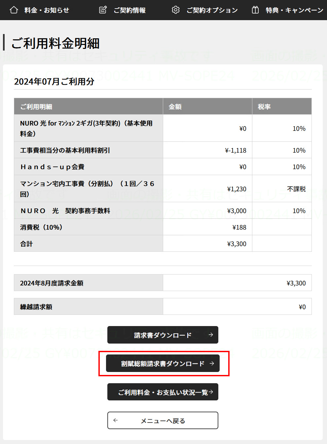This screenshot has width=327, height=444.
Task: Open the 料金・お知らせ menu
Action: tap(47, 10)
